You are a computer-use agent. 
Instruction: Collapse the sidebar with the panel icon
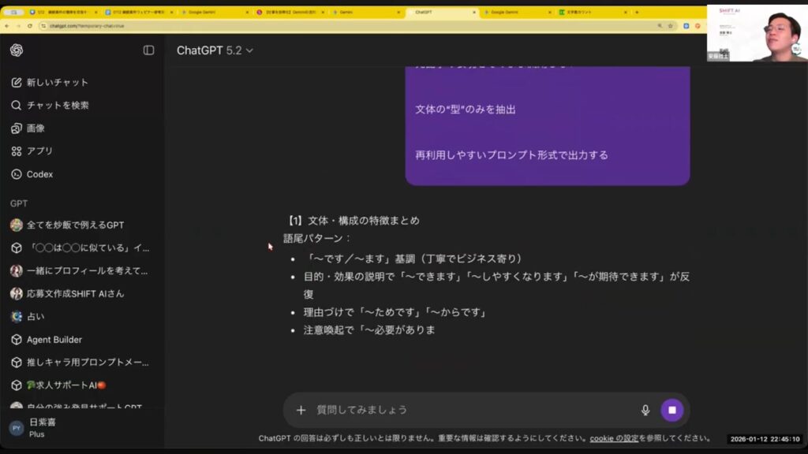coord(148,50)
